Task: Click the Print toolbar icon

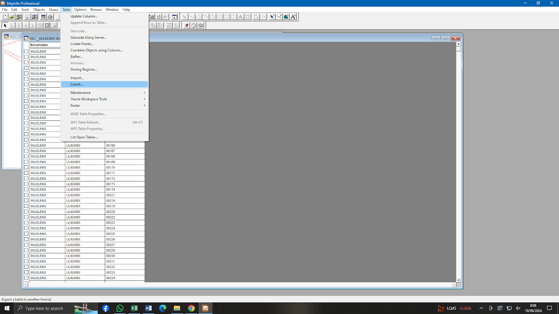Action: point(50,17)
